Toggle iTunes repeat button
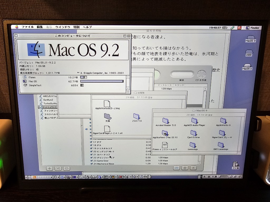Viewport: 270px width, 202px height. coord(66,169)
